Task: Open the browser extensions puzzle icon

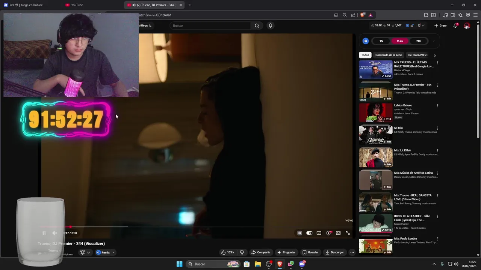Action: 426,15
